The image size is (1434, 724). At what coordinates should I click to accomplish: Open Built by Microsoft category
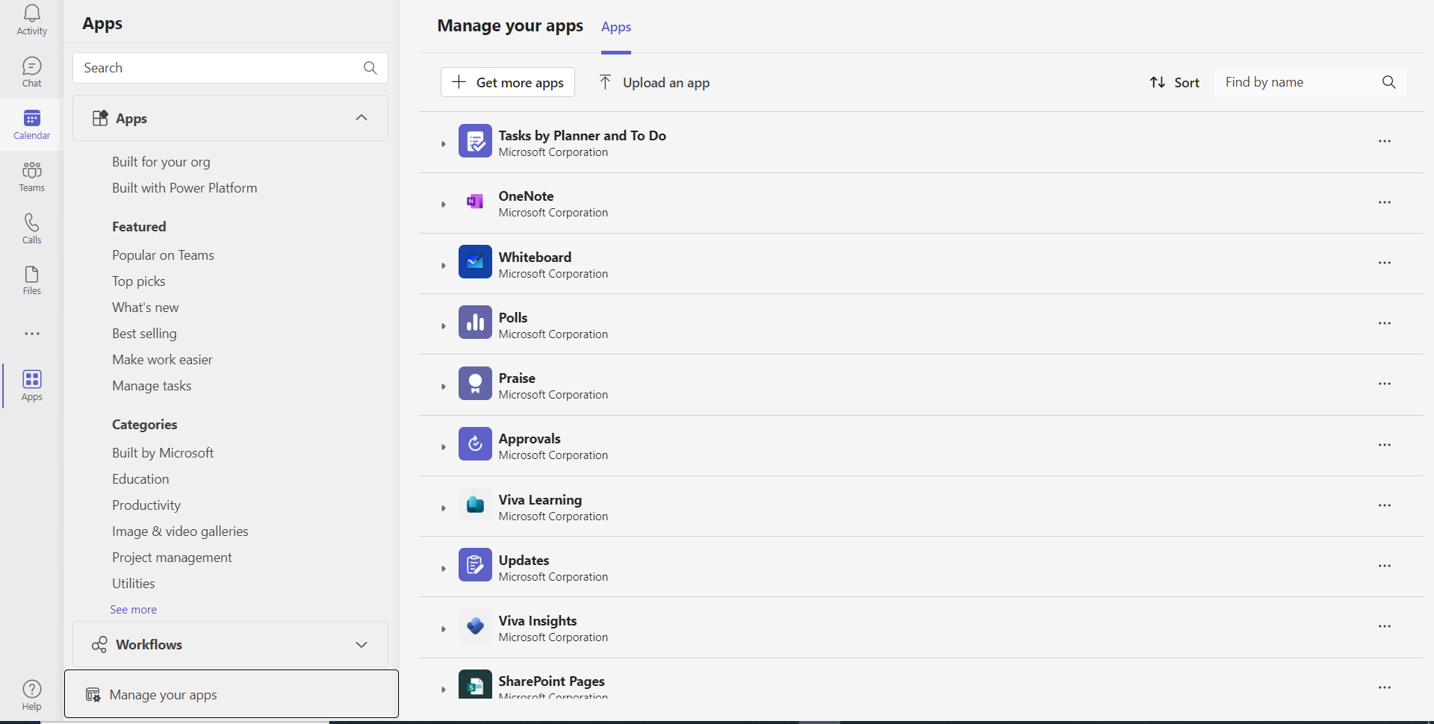click(x=163, y=453)
